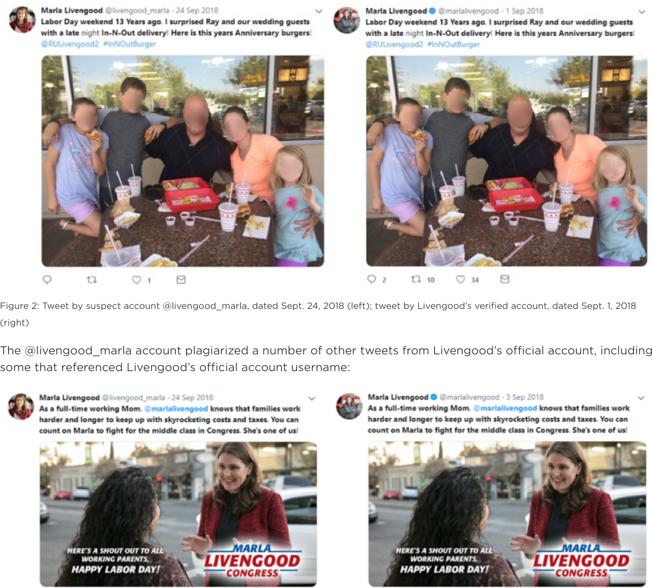This screenshot has height=588, width=652.
Task: Open chevron menu on top-left tweet
Action: 319,11
